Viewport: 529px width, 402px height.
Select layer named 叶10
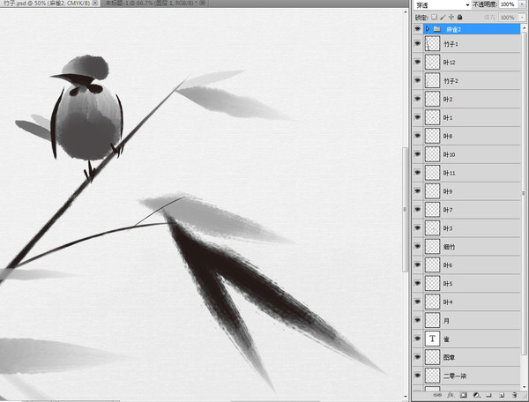click(x=473, y=154)
